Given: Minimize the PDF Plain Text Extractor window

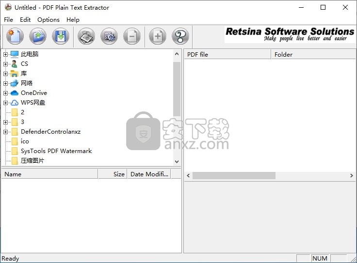Looking at the screenshot, I should pyautogui.click(x=301, y=7).
